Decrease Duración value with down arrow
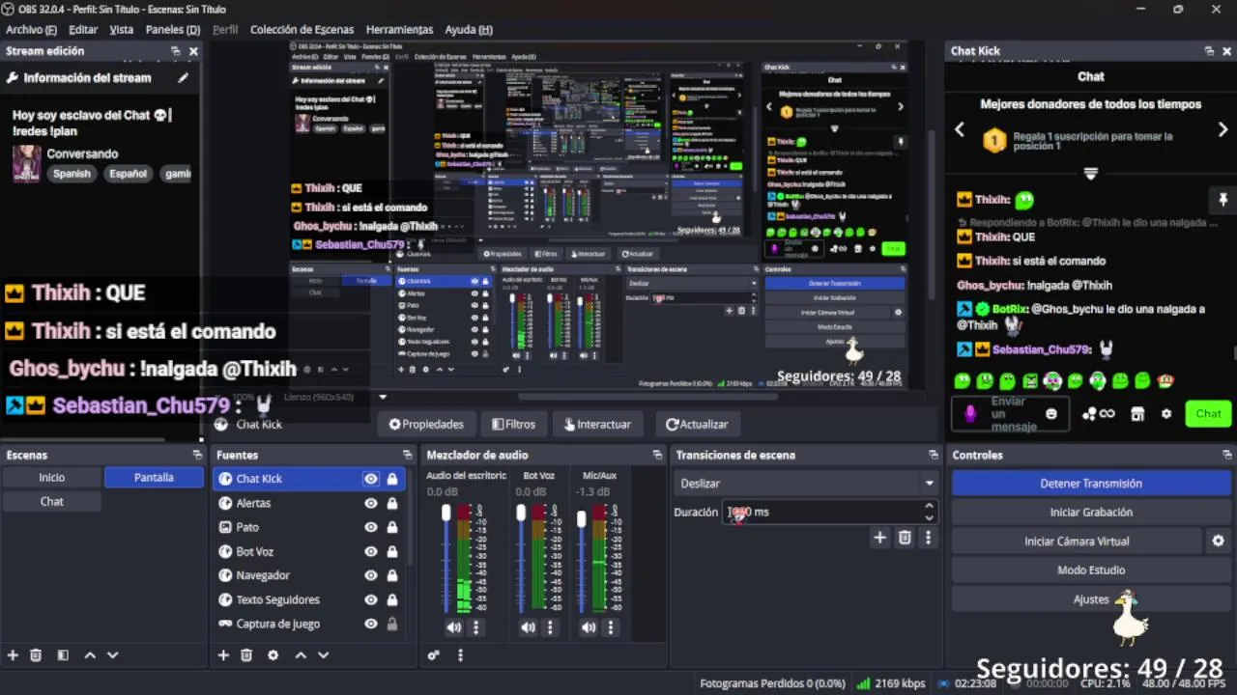 pyautogui.click(x=929, y=517)
